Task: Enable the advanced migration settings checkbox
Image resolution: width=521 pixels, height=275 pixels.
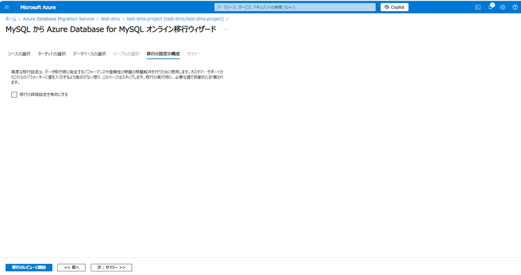Action: pyautogui.click(x=14, y=94)
